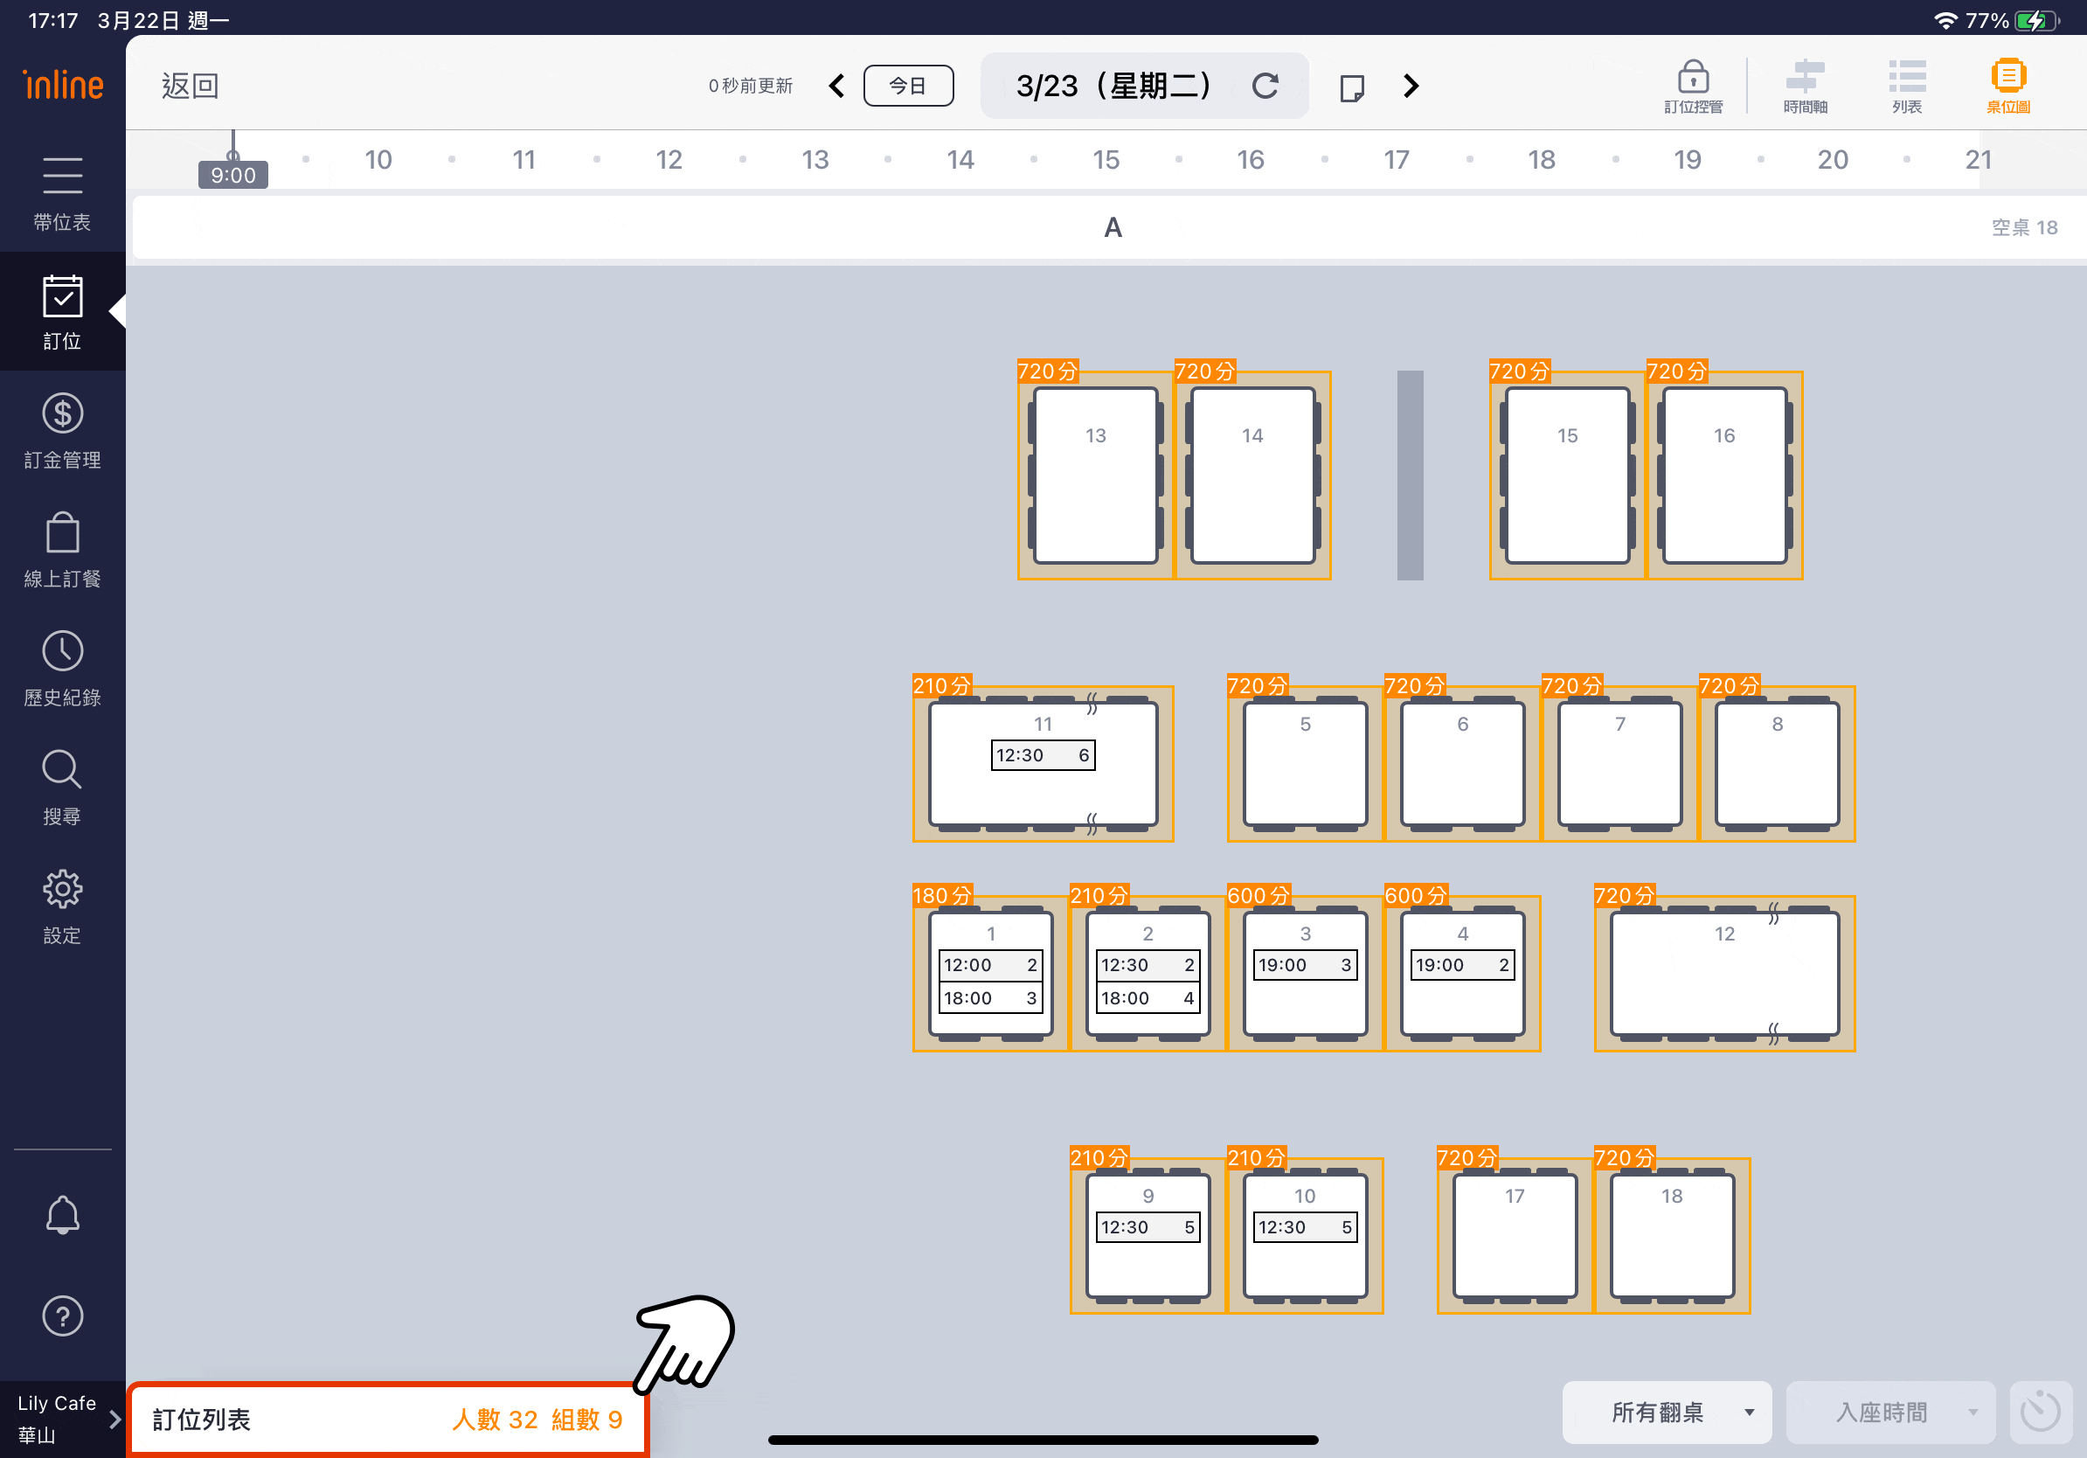Click the refresh icon beside date

[x=1265, y=87]
